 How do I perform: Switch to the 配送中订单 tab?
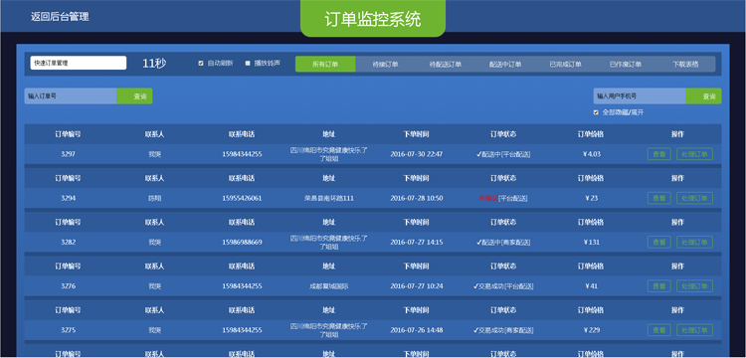(x=505, y=65)
